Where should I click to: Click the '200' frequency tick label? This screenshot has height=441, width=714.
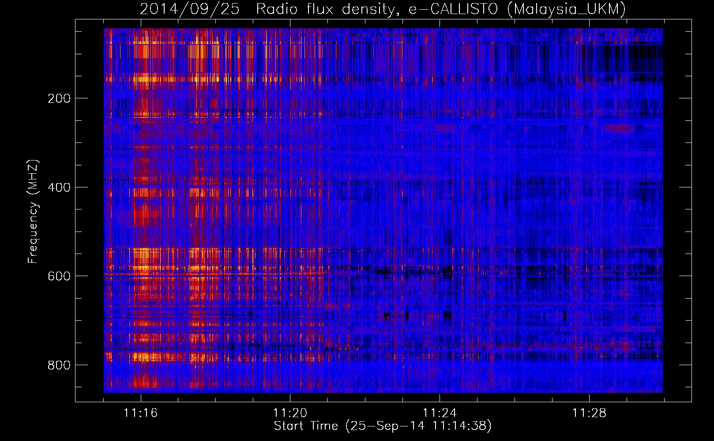coord(59,98)
